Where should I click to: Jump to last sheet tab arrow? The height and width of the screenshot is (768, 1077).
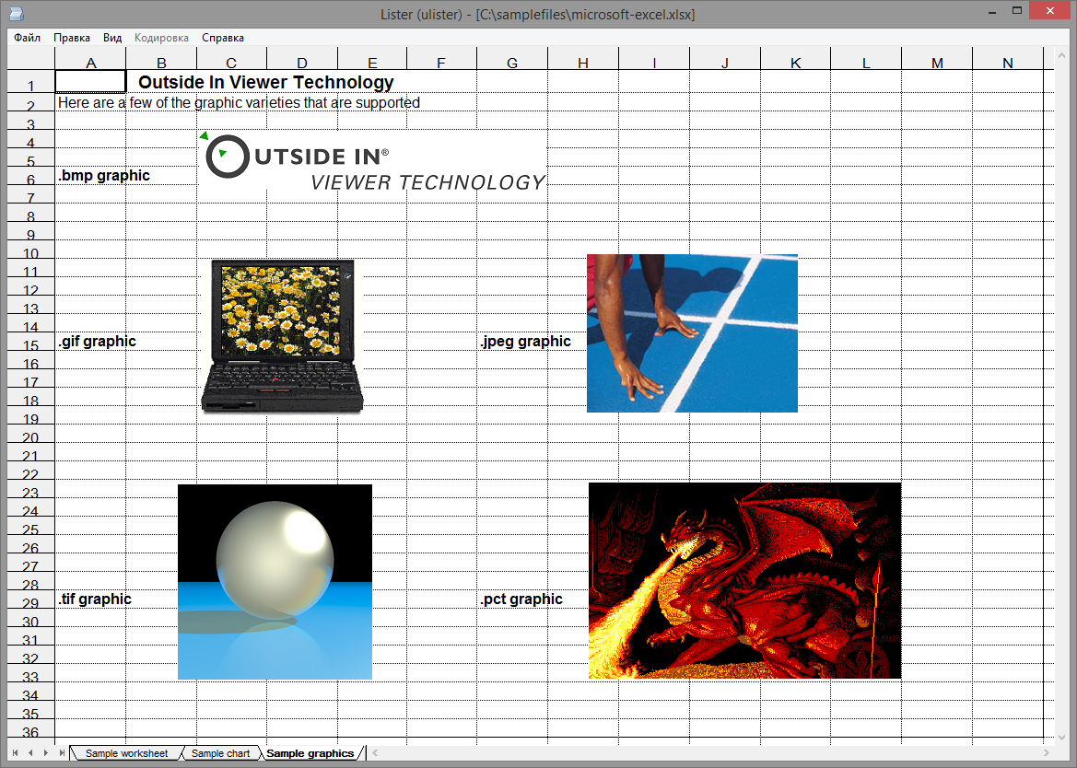62,753
